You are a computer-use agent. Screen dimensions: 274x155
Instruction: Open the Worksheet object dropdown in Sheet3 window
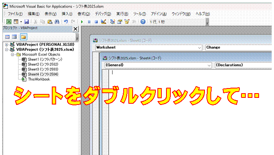point(148,47)
